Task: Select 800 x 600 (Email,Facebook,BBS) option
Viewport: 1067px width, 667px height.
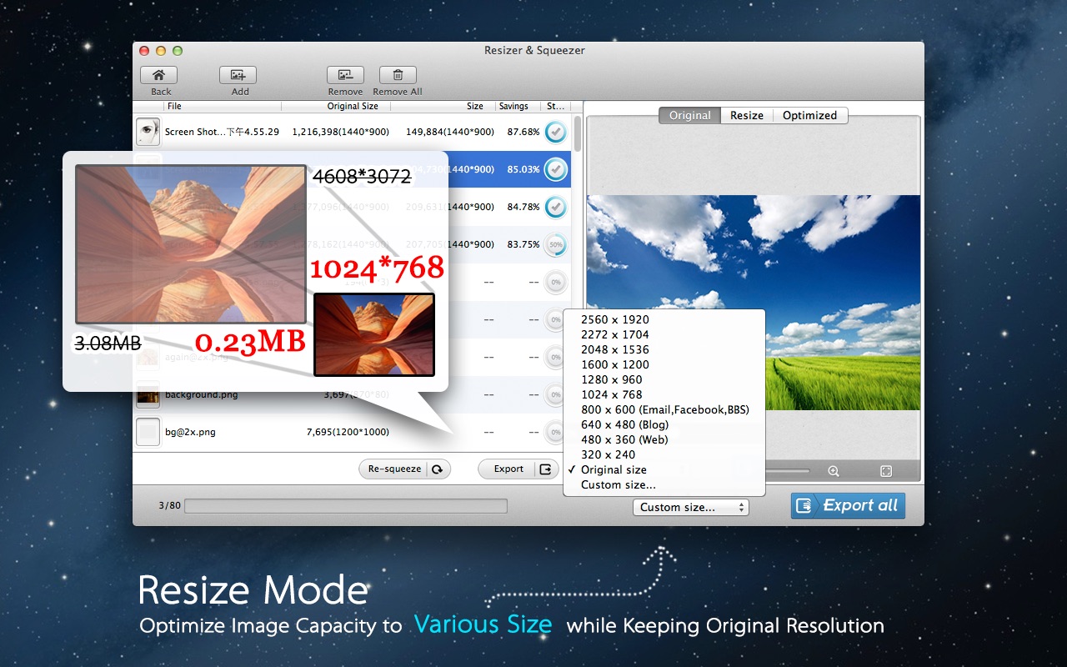Action: click(664, 409)
